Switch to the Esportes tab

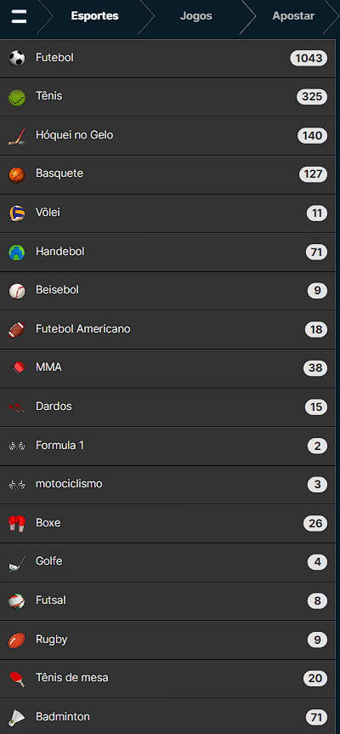click(x=95, y=16)
